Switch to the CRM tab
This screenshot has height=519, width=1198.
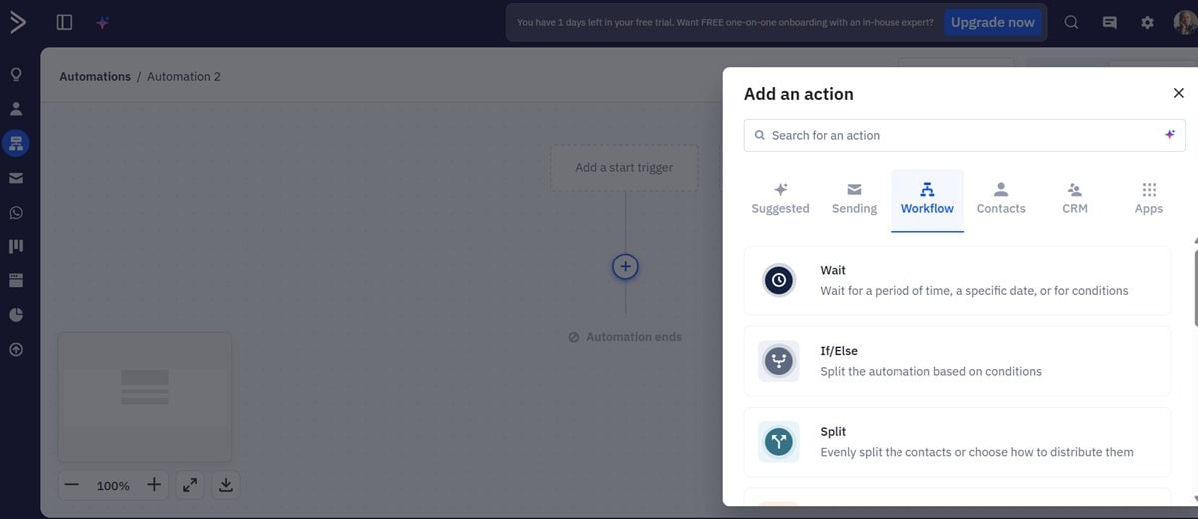click(1075, 199)
